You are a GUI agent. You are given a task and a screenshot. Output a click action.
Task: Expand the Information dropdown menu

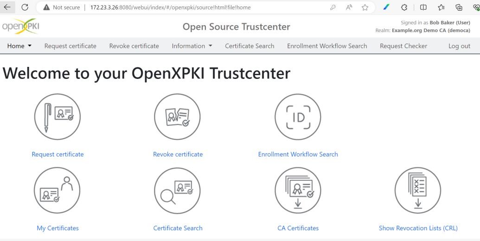pos(192,46)
